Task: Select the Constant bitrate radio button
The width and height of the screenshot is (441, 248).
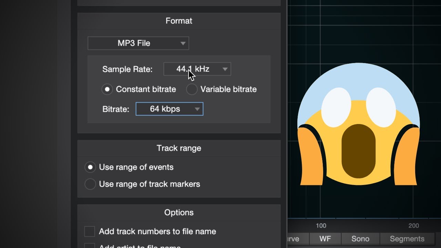Action: [107, 89]
